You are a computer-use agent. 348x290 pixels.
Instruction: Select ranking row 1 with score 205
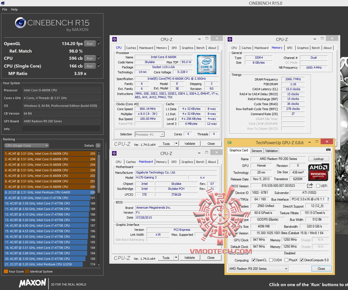tap(50, 154)
